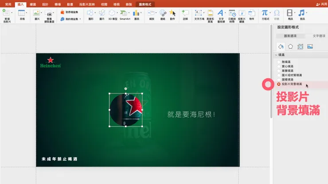The width and height of the screenshot is (328, 184).
Task: Click the 就是要海尼根! text on the slide
Action: (x=191, y=115)
